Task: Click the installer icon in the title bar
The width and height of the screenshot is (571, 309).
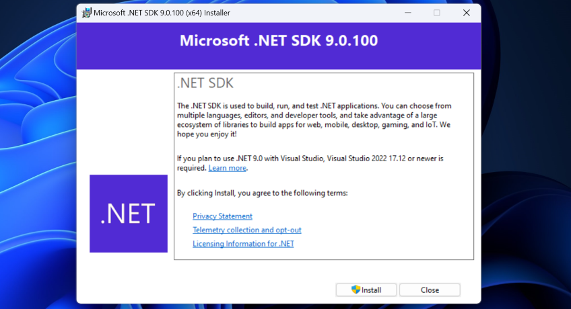Action: click(87, 13)
